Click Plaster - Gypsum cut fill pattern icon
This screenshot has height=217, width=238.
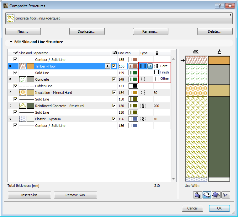(x=23, y=119)
